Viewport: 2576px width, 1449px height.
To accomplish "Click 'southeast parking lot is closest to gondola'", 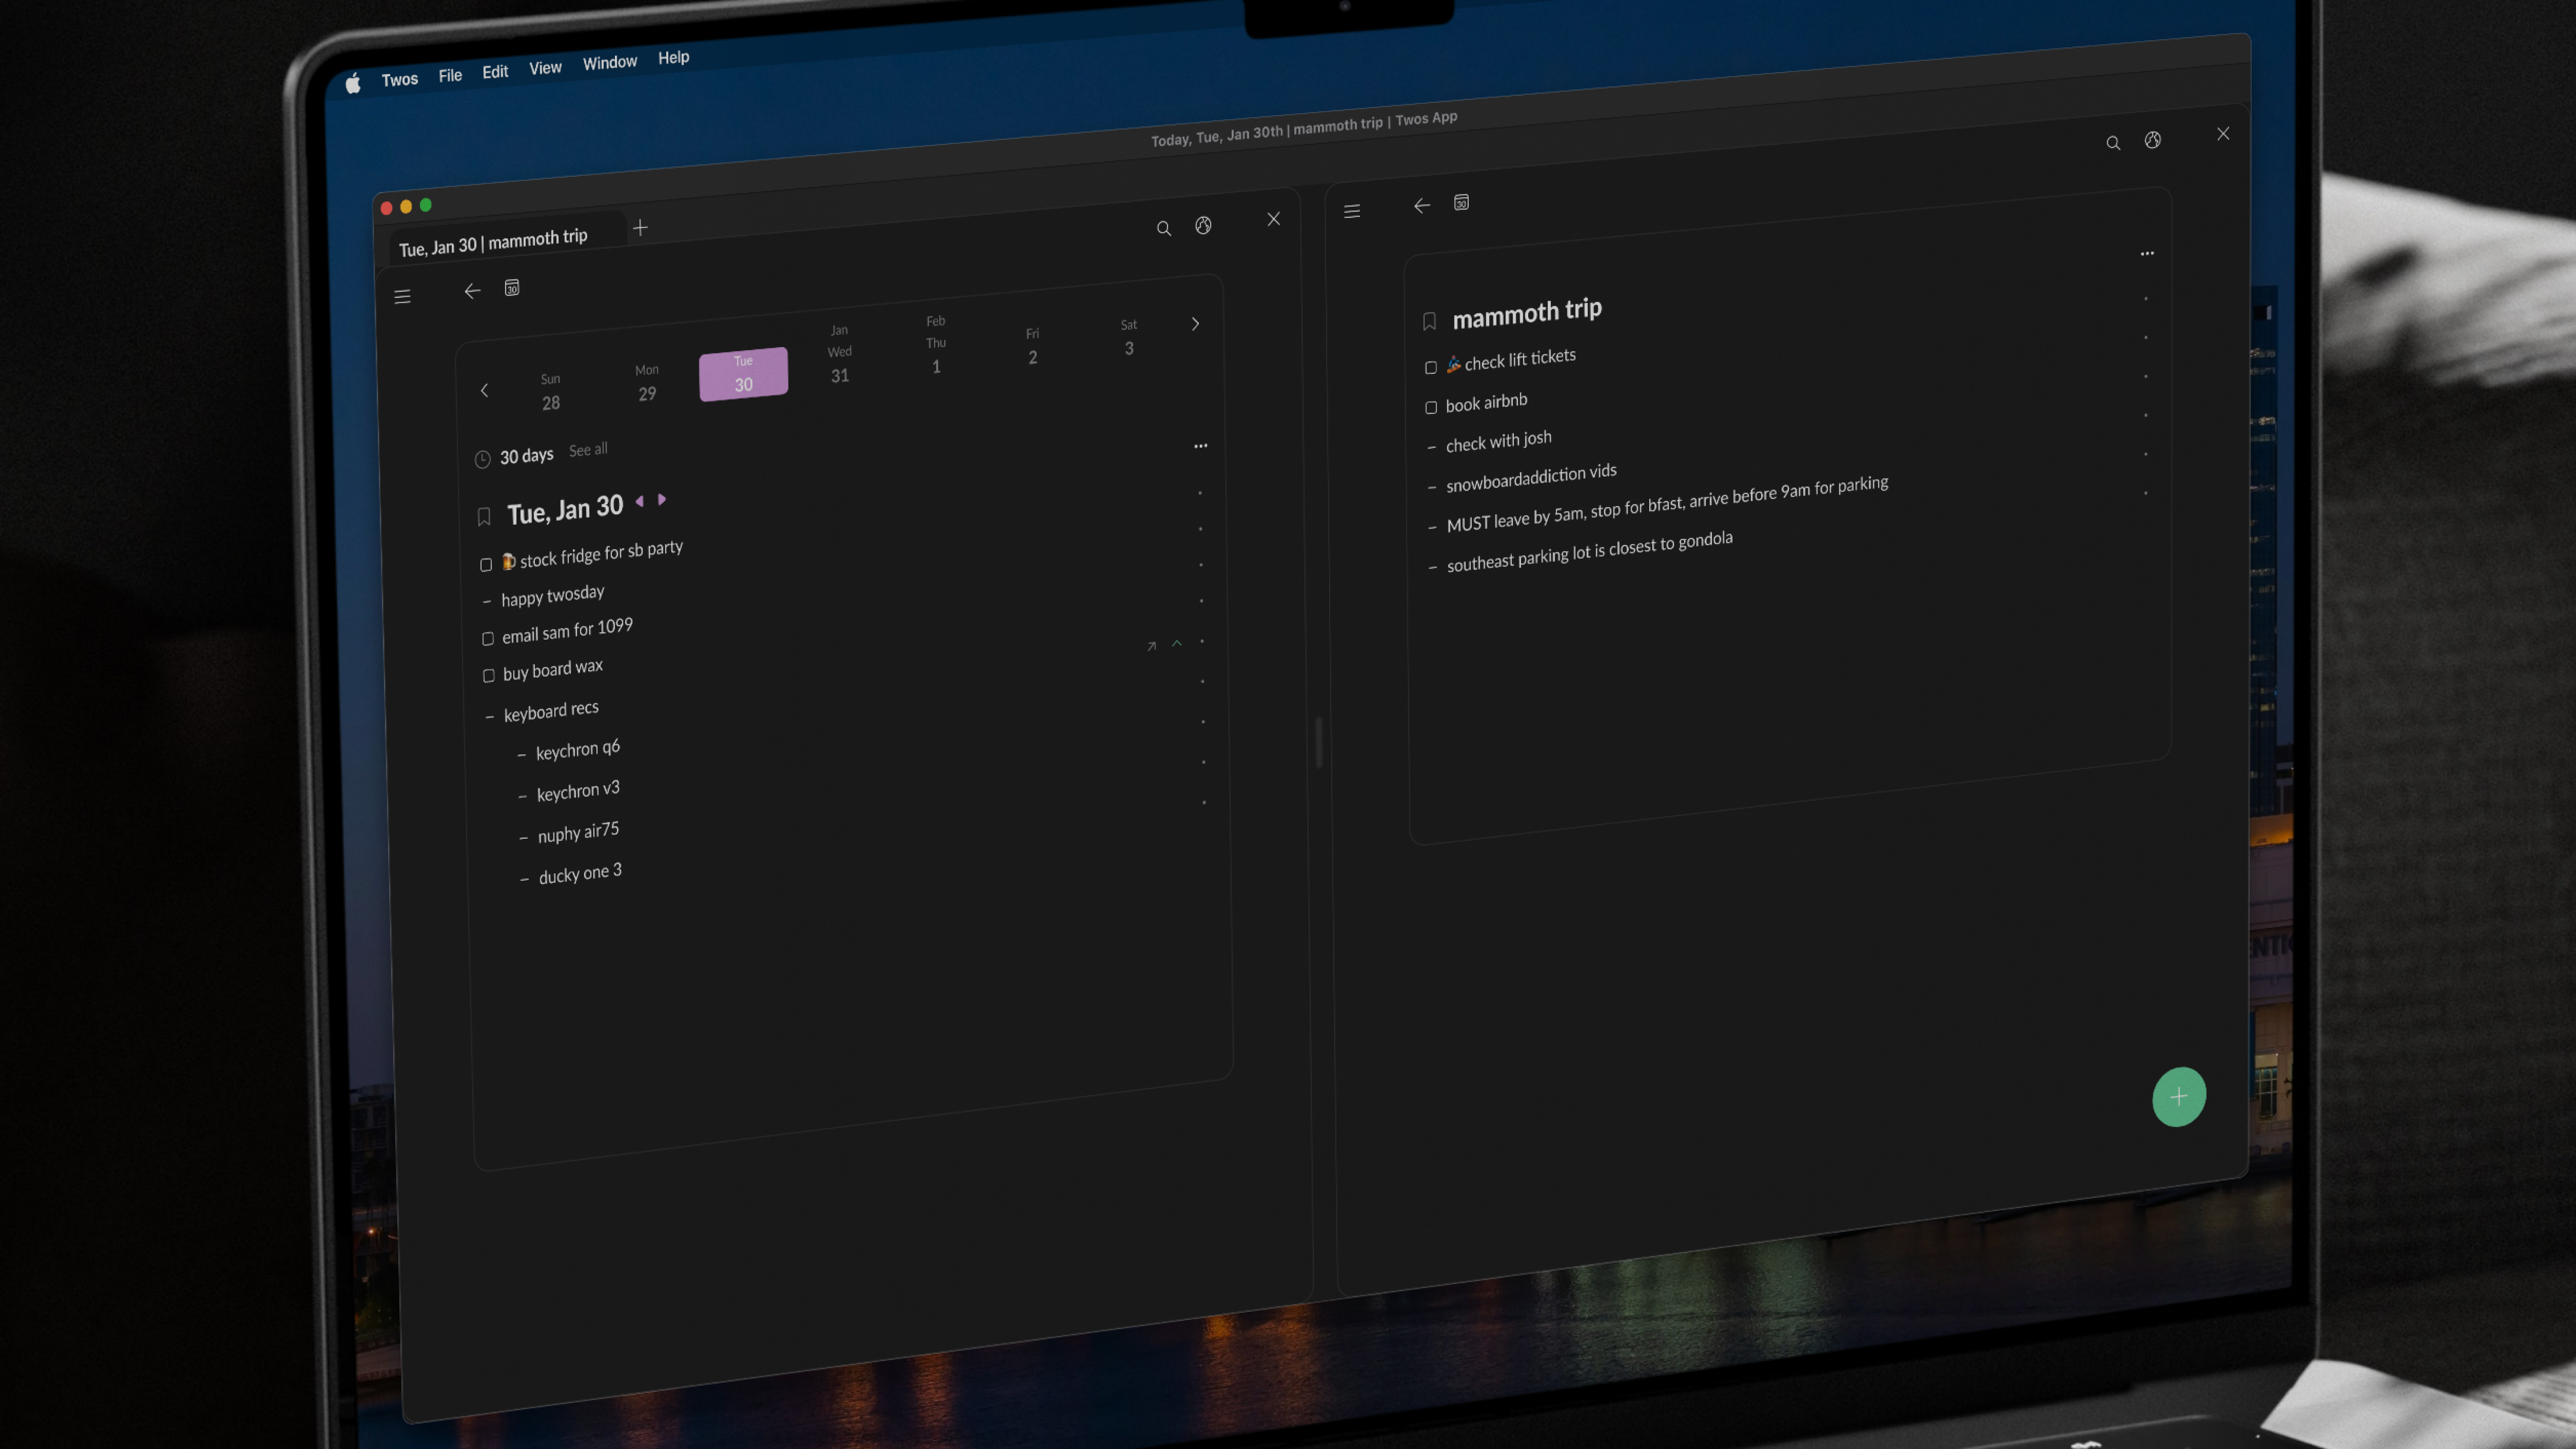I will (1590, 551).
